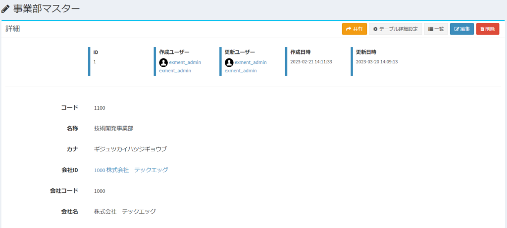Click 作成日時 value 2023-02-21 14:11:33
Viewport: 507px width, 228px height.
tap(311, 62)
